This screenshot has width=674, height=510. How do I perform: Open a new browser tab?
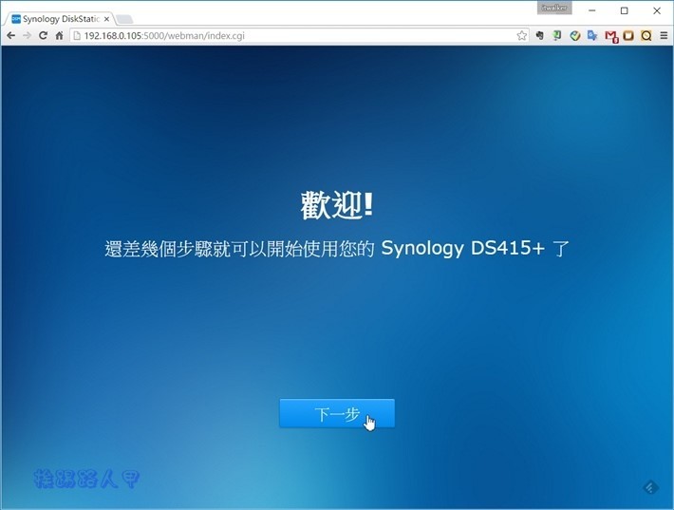[x=124, y=19]
